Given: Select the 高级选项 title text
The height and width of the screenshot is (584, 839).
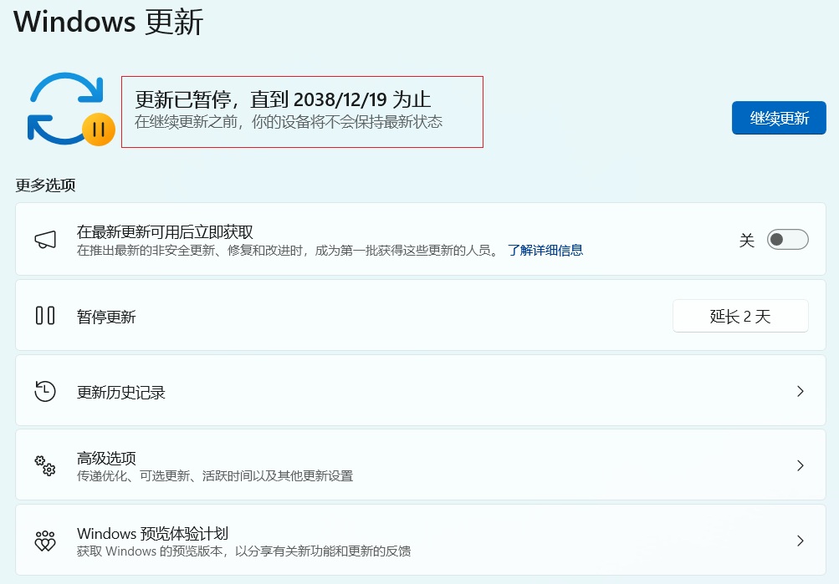Looking at the screenshot, I should [106, 458].
